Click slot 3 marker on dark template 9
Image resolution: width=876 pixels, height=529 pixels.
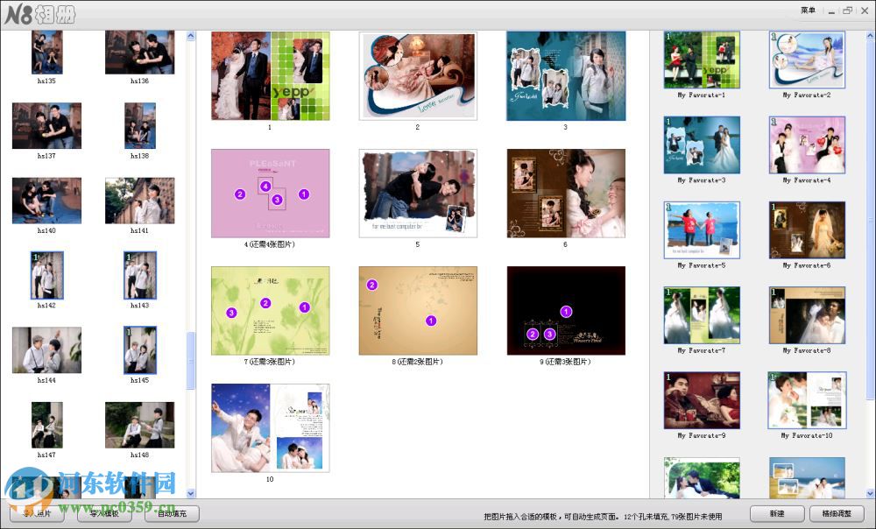(549, 333)
